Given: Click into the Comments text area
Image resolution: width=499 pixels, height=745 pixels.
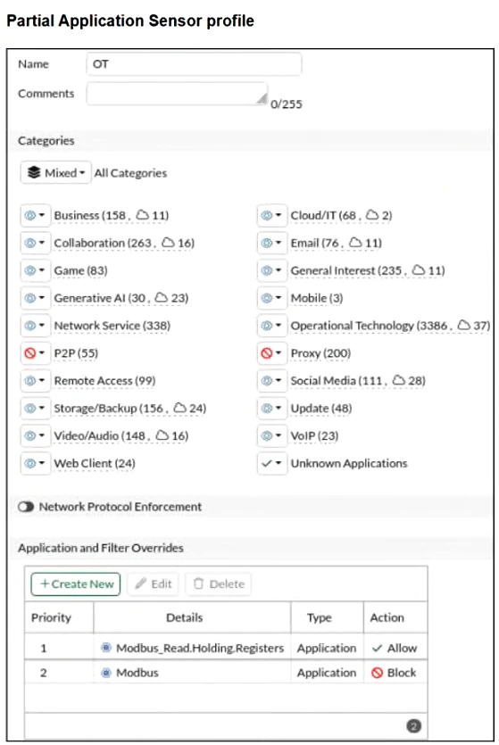Looking at the screenshot, I should (x=177, y=94).
